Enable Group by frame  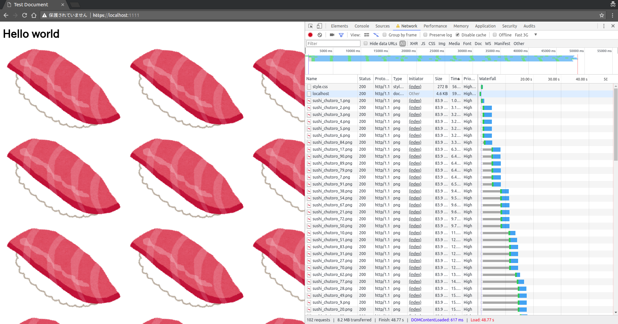(384, 35)
